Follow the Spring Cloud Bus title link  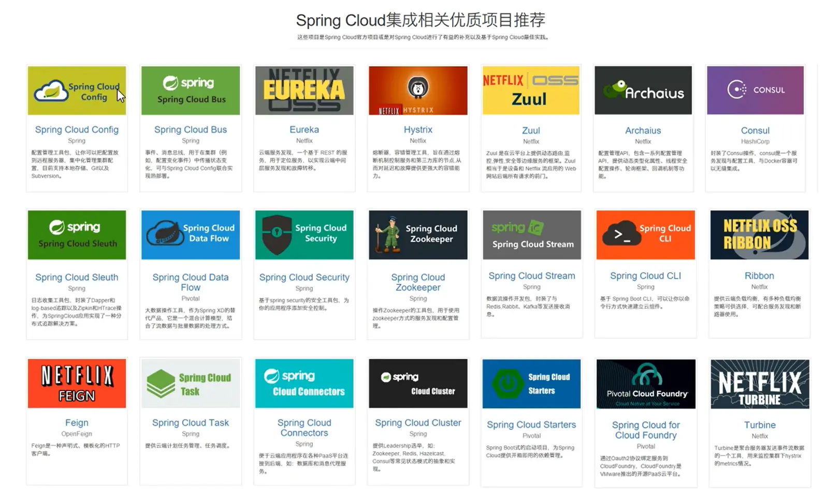(x=191, y=129)
